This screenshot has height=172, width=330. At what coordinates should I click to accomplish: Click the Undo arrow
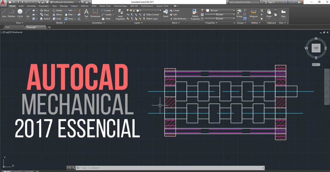click(x=26, y=2)
